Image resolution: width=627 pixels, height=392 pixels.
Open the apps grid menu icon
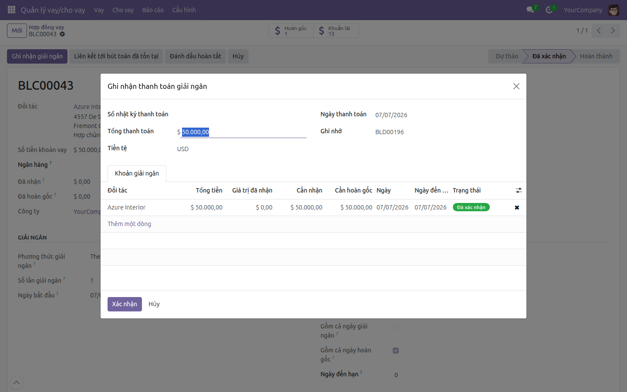click(12, 10)
